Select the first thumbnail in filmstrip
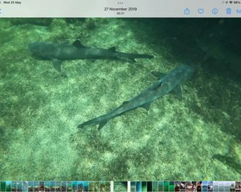This screenshot has height=192, width=241. (x=3, y=186)
